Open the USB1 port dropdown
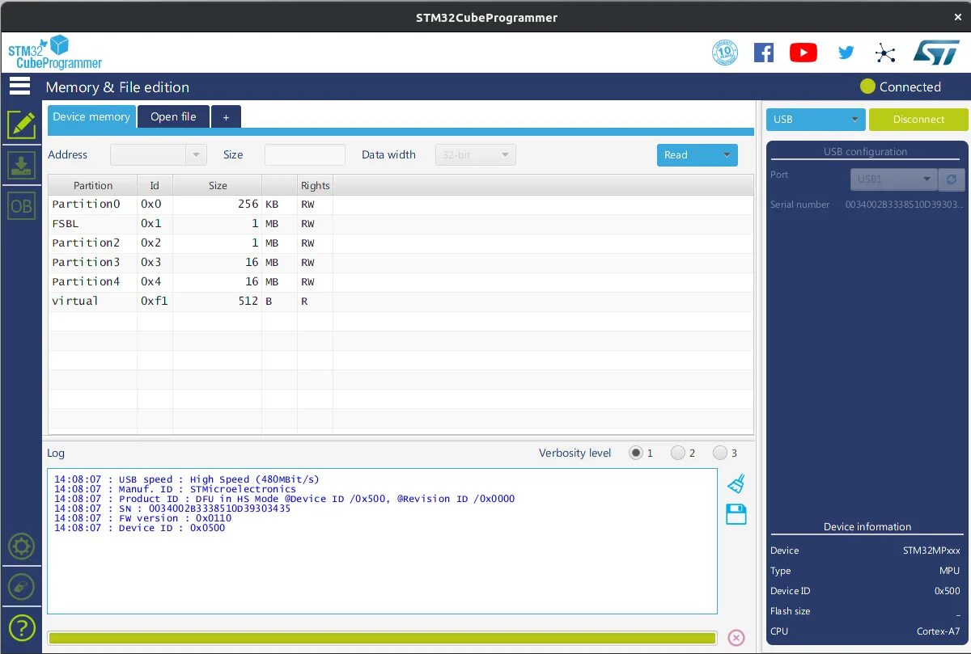The image size is (971, 654). point(893,179)
